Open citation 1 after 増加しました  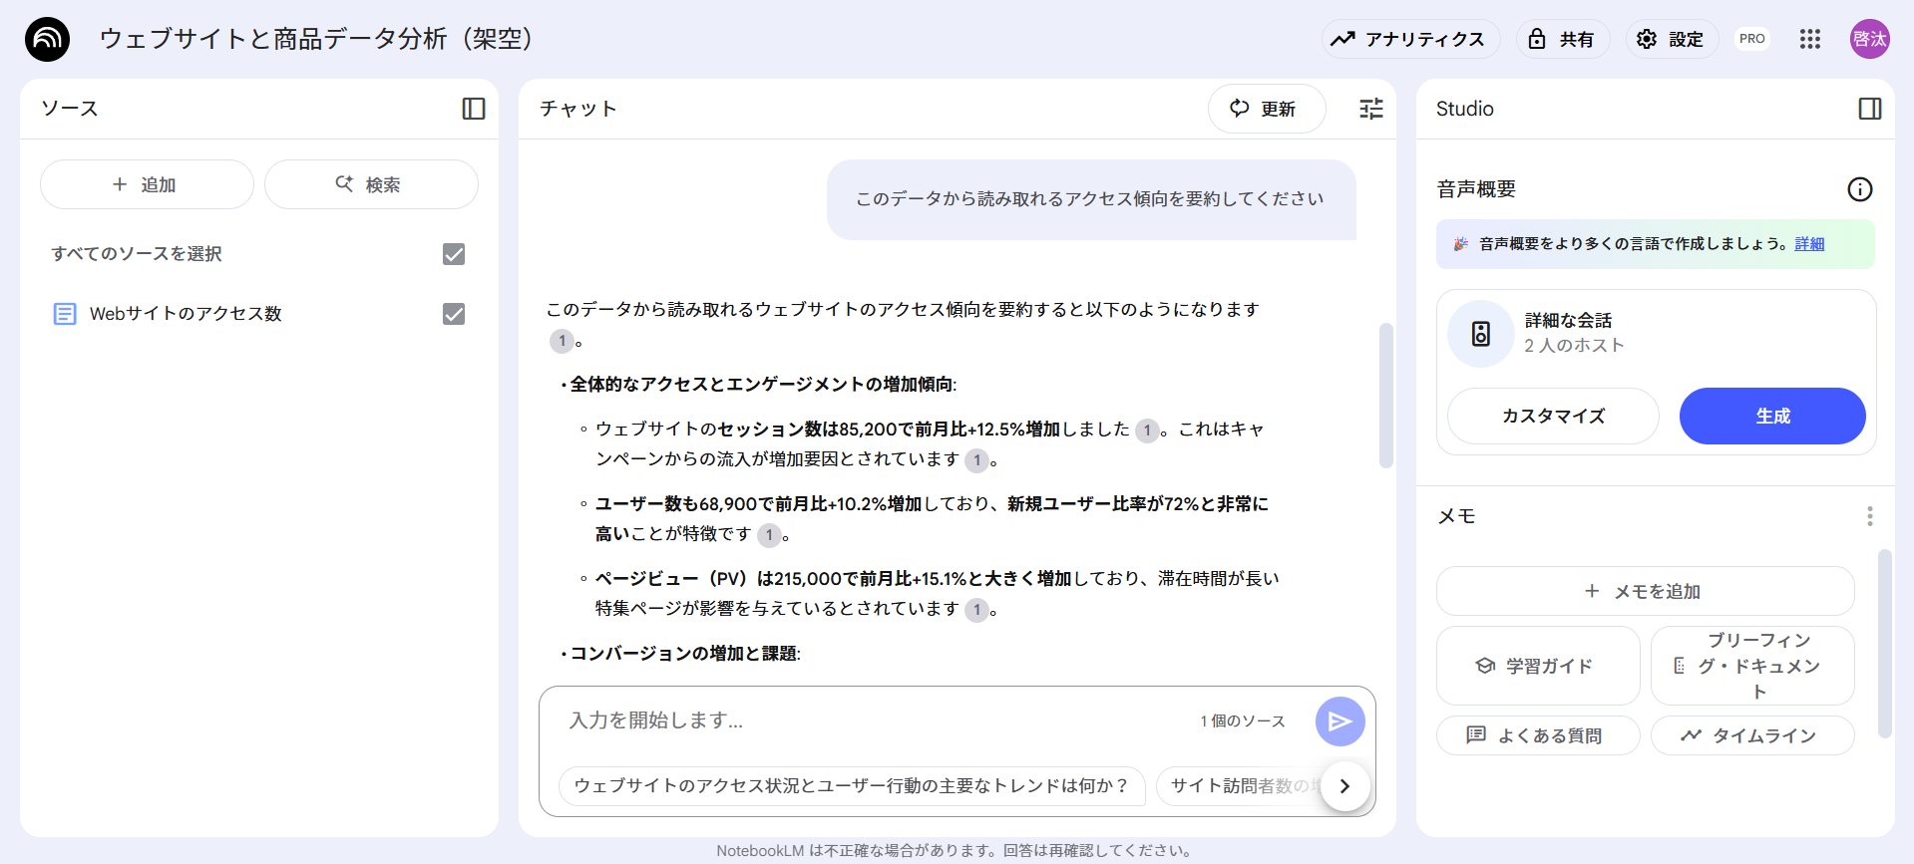(1147, 431)
